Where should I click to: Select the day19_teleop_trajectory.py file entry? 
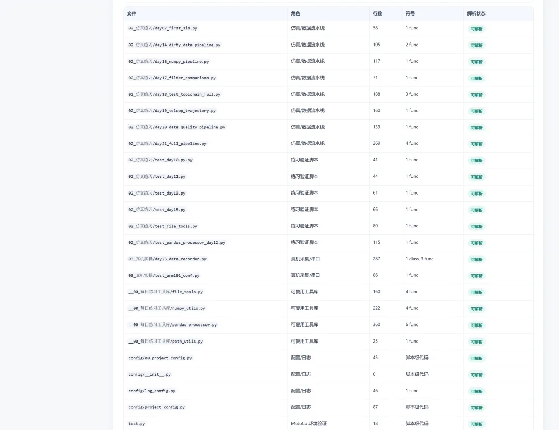[172, 111]
